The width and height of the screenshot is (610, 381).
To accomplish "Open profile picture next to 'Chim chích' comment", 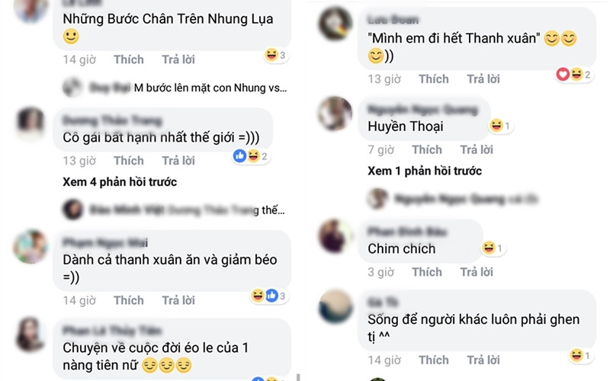I will pyautogui.click(x=335, y=236).
